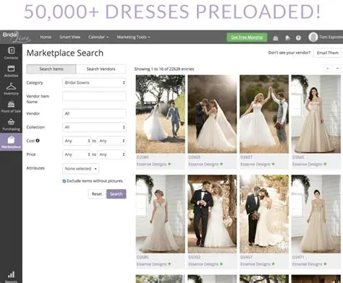Open Activities in the sidebar
Image resolution: width=343 pixels, height=283 pixels.
[11, 71]
